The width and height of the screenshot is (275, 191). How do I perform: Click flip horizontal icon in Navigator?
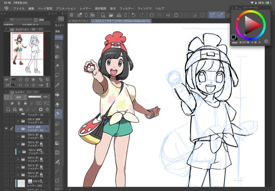point(41,85)
